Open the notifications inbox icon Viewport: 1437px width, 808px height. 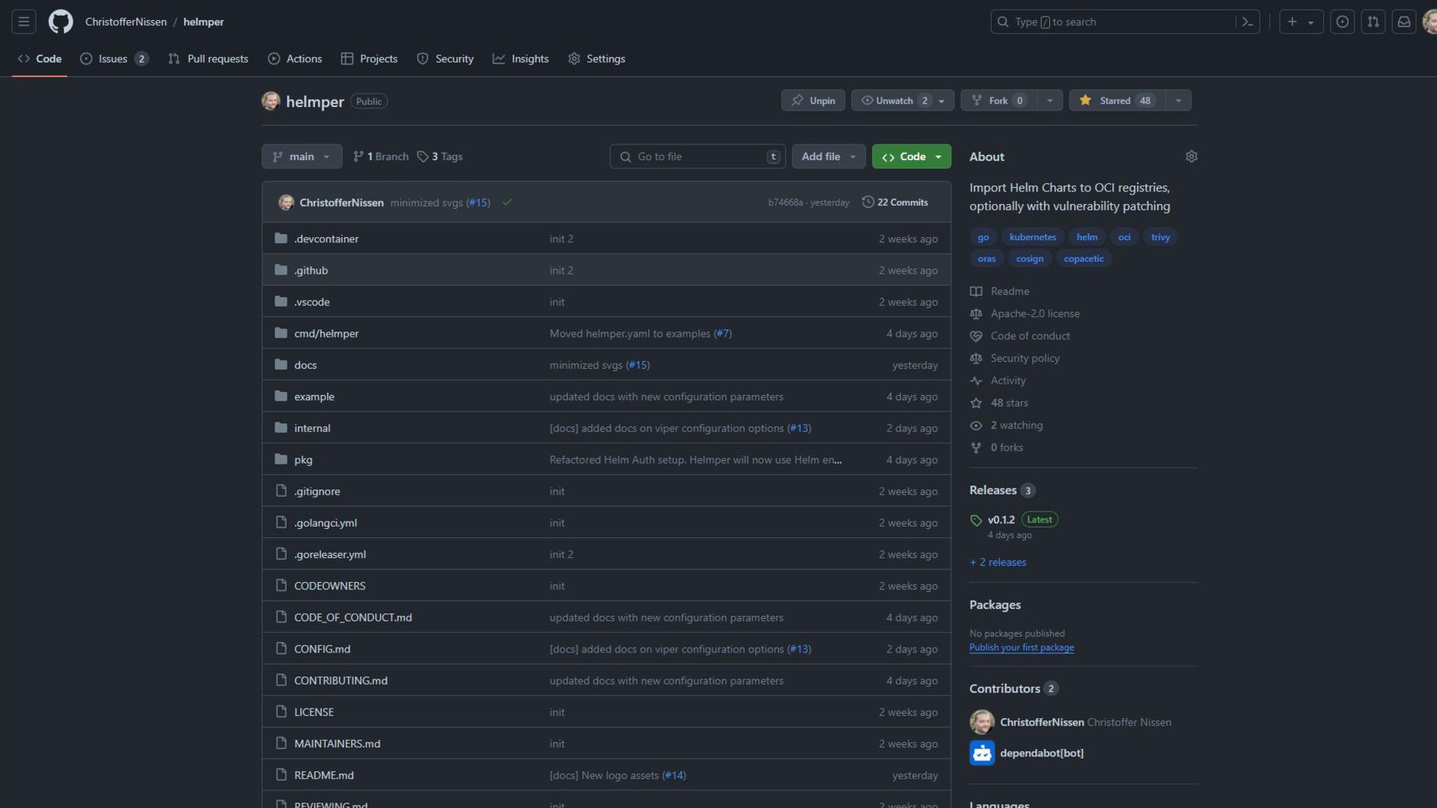1404,22
